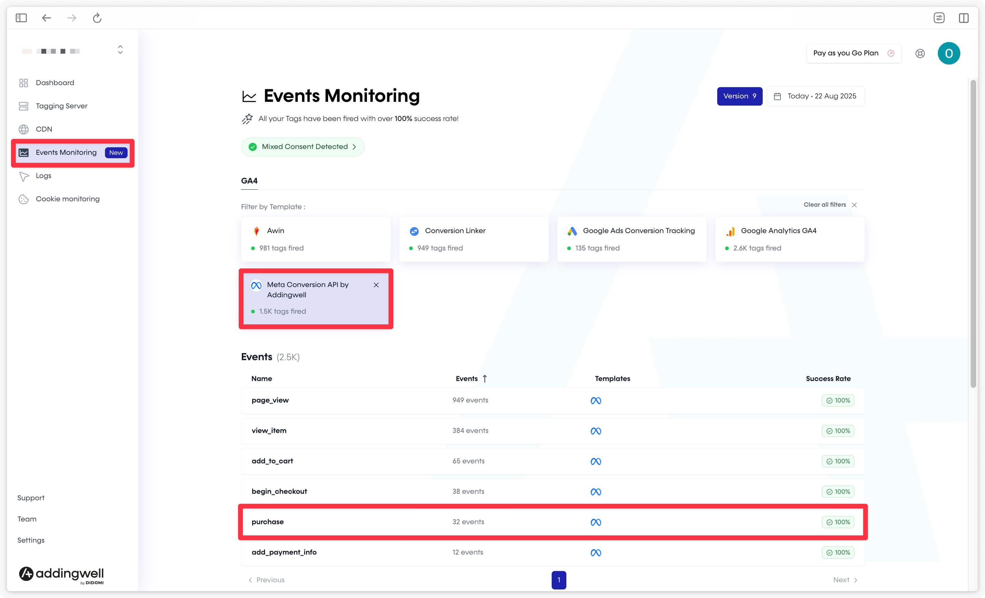Open the Team link
Screen dimensions: 985x598
[x=27, y=519]
